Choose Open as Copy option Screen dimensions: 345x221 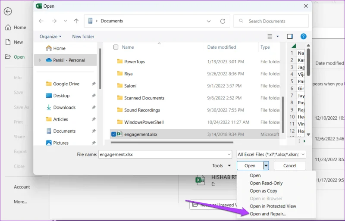263,191
